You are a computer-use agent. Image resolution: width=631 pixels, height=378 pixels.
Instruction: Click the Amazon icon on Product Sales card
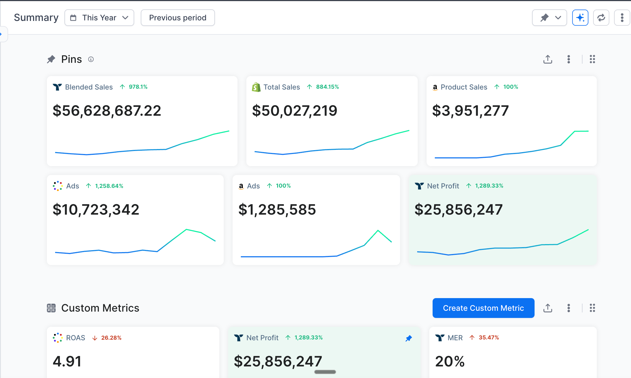click(435, 87)
